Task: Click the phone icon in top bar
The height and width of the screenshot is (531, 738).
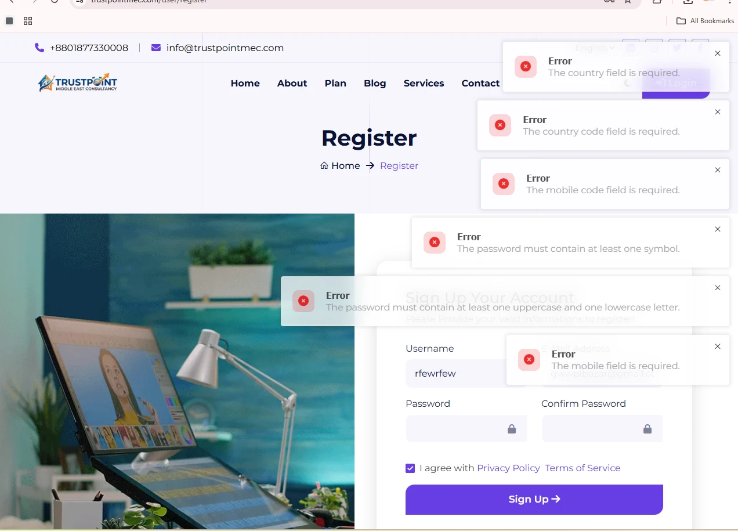Action: click(x=39, y=48)
